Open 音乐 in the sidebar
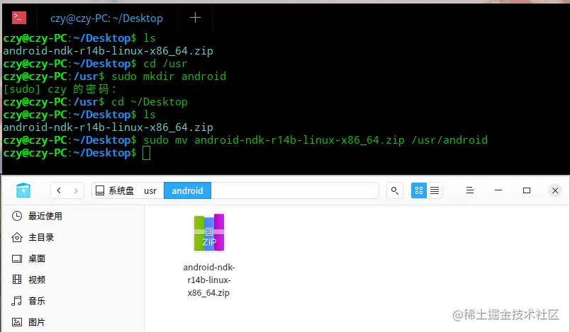 [29, 301]
